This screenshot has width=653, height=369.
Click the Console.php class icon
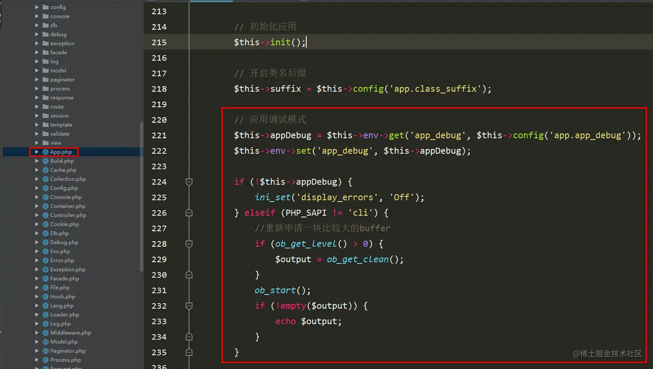(45, 197)
